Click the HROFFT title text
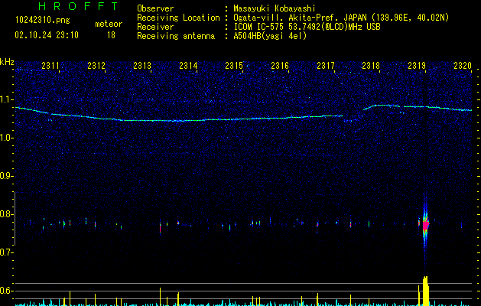 click(x=79, y=6)
